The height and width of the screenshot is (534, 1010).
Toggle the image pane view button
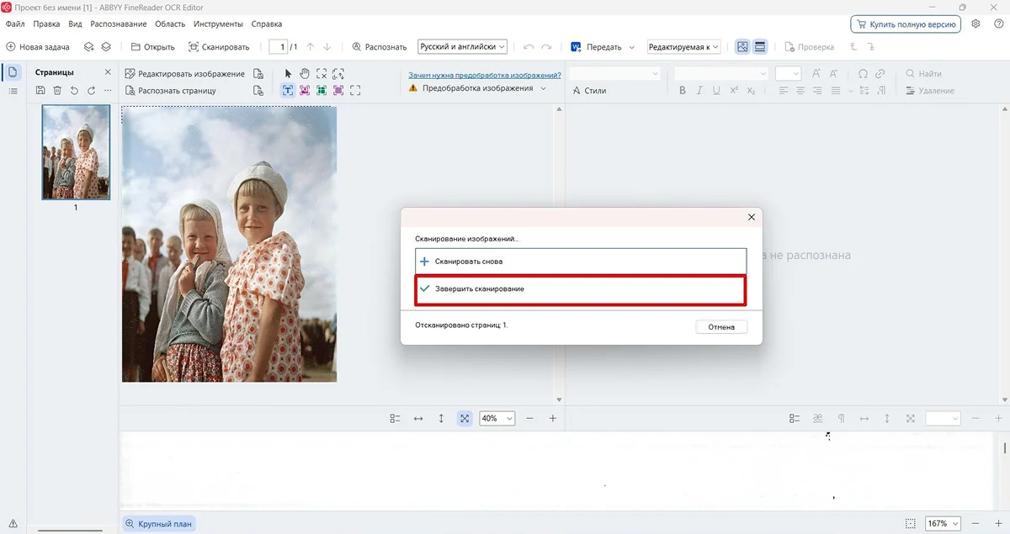click(x=742, y=47)
